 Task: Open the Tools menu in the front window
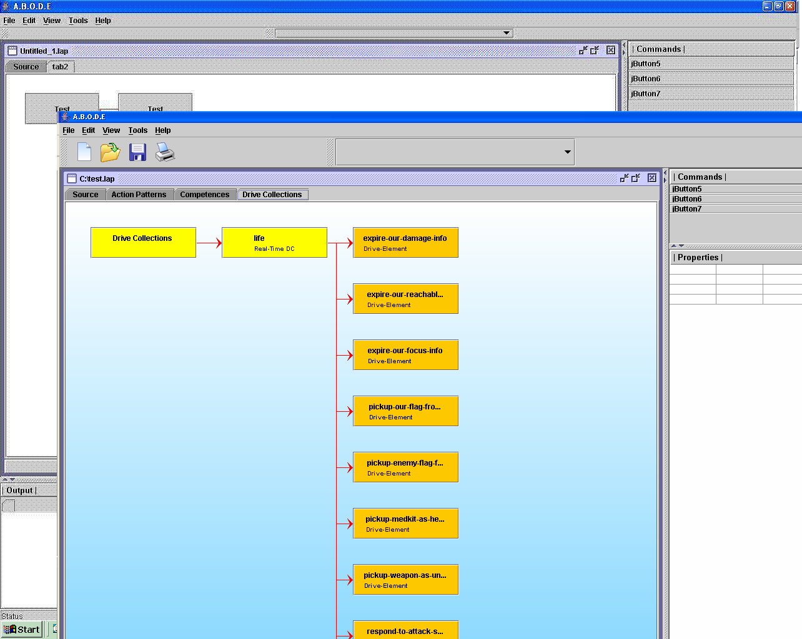click(x=137, y=130)
